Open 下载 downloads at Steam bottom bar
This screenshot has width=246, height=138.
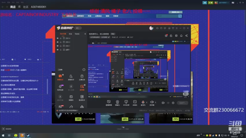pos(123,128)
